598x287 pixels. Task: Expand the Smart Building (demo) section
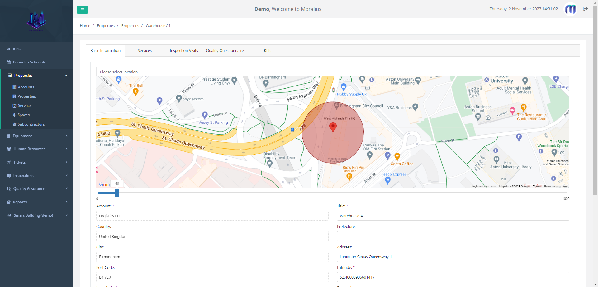(67, 215)
